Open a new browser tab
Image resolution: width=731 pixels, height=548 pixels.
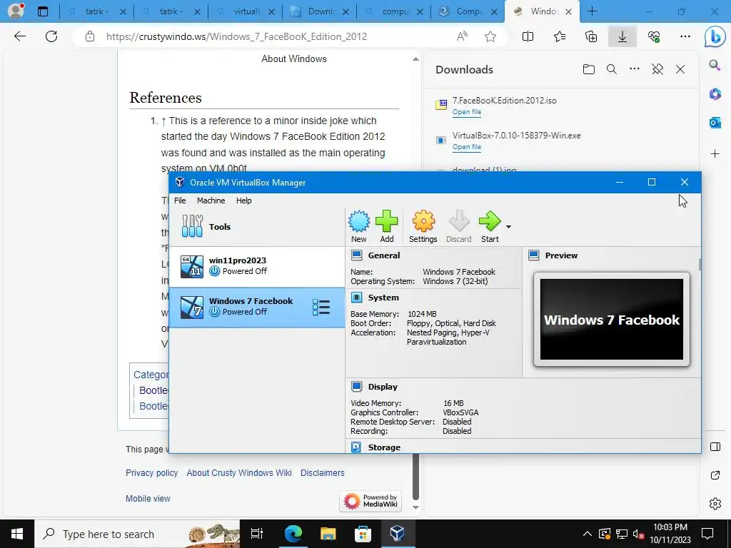(x=592, y=11)
